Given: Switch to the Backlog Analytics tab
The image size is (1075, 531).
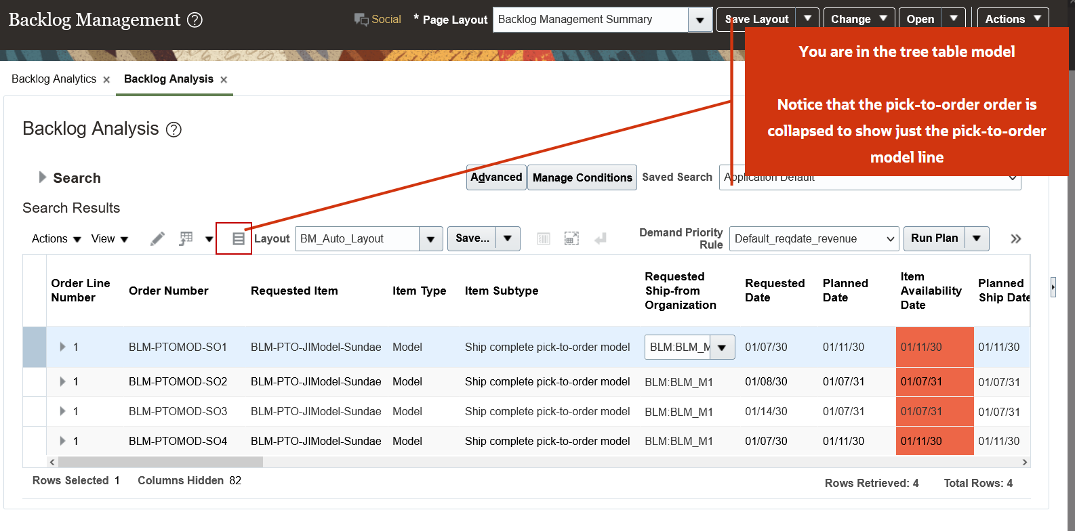Looking at the screenshot, I should pyautogui.click(x=54, y=79).
